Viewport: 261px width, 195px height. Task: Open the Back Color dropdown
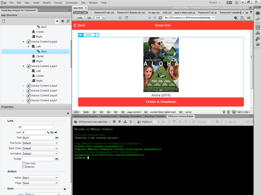(x=40, y=148)
